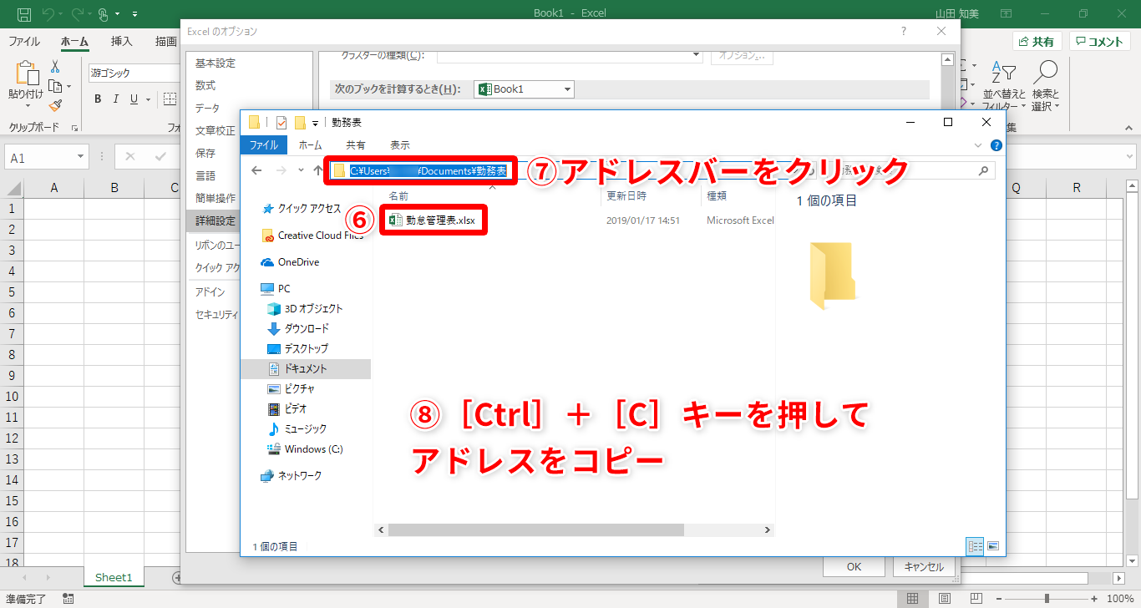
Task: Go up one folder level in Explorer
Action: pos(318,170)
